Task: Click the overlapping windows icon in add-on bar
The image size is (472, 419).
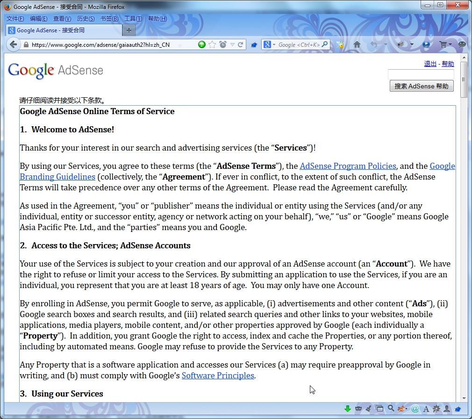Action: tap(379, 409)
